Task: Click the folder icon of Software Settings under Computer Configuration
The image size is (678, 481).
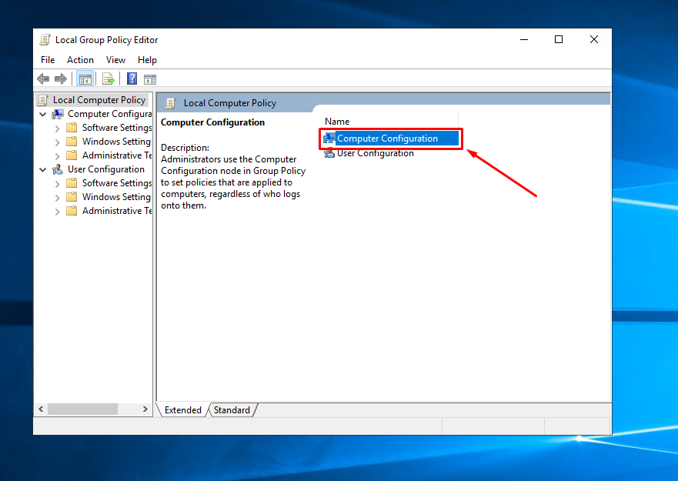Action: click(x=72, y=128)
